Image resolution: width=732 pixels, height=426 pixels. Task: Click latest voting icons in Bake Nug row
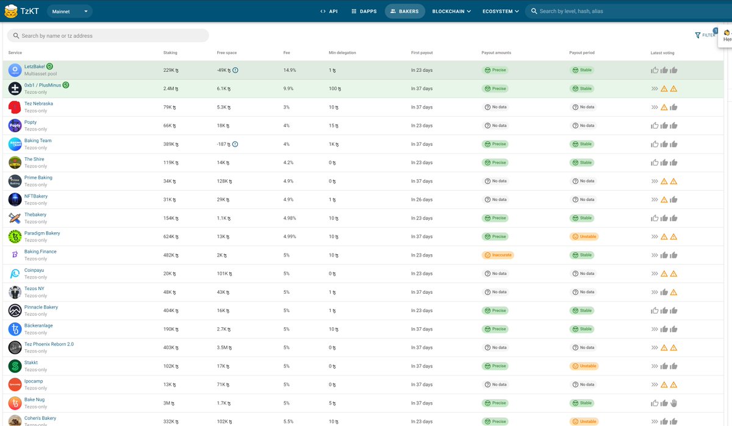664,403
